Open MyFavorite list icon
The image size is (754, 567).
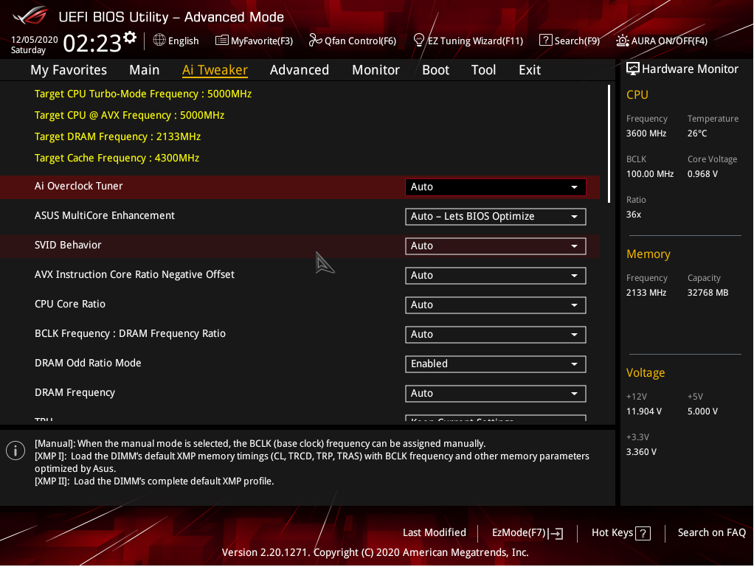221,41
